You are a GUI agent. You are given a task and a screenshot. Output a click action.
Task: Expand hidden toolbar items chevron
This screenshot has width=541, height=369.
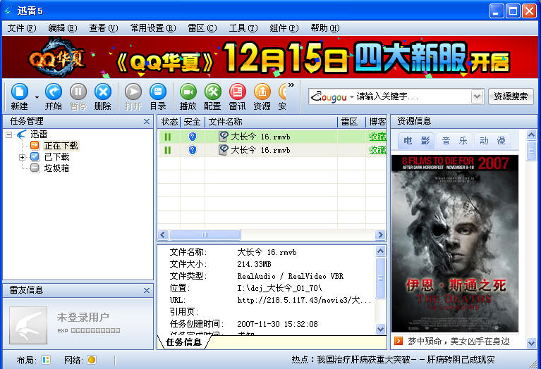click(291, 85)
